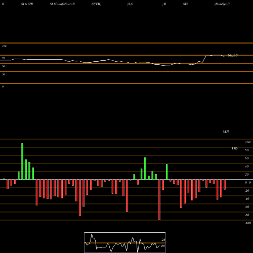Click the RSI axis label '100'
Screen dimensions: 253x253
pyautogui.click(x=4, y=46)
